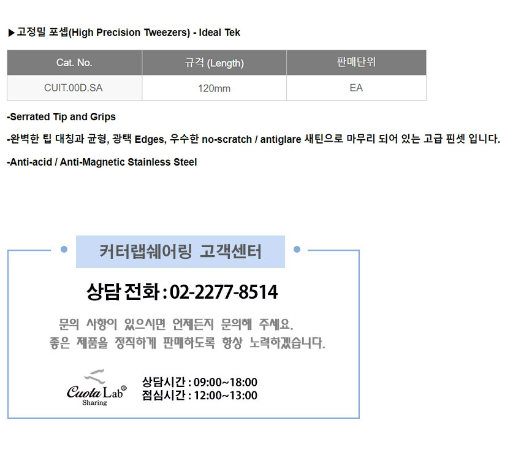The height and width of the screenshot is (452, 521).
Task: Select the 120mm length cell
Action: pyautogui.click(x=214, y=88)
